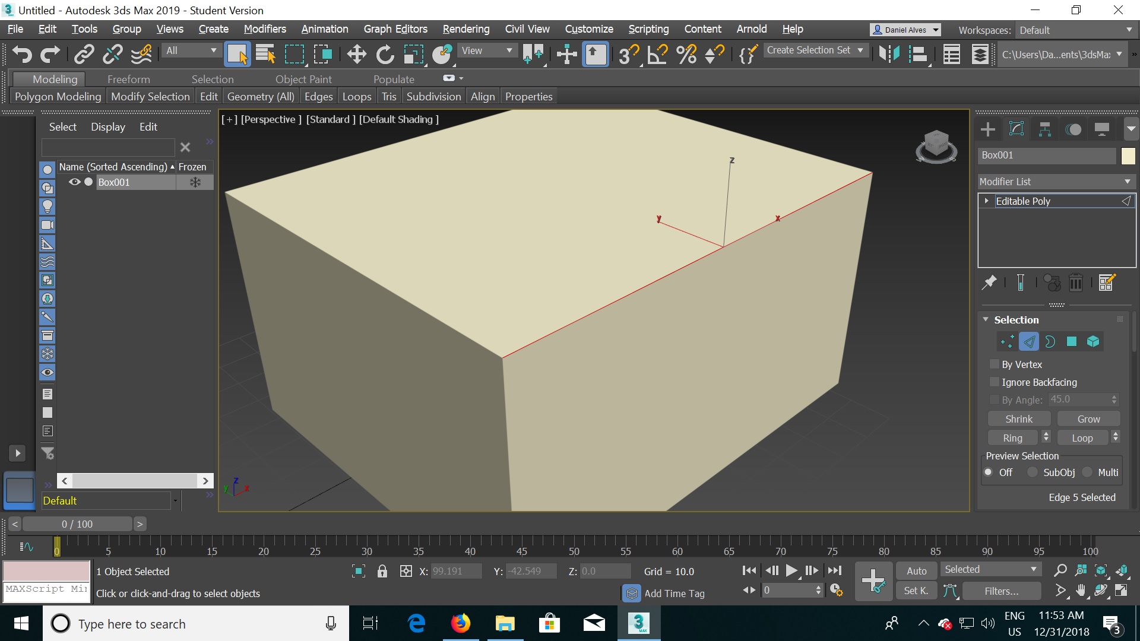
Task: Click the Loop selection button
Action: pyautogui.click(x=1082, y=437)
